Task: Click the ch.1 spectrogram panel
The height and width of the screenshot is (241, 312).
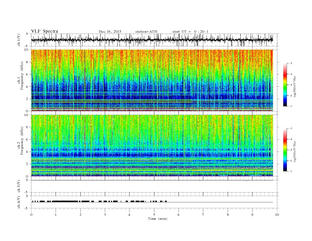Action: tap(152, 80)
